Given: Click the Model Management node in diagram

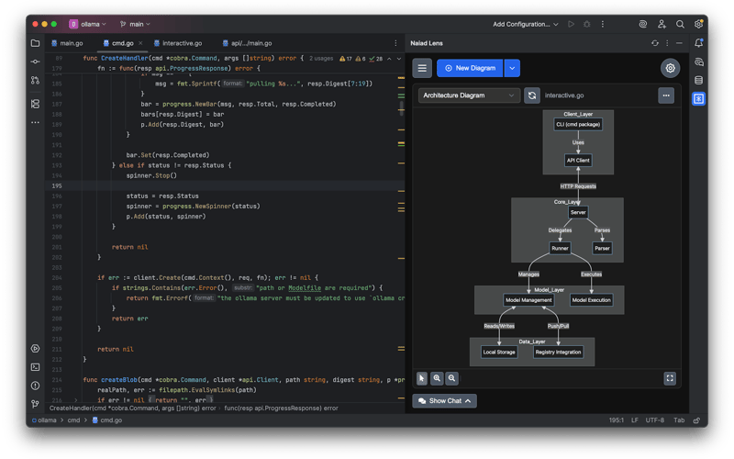Looking at the screenshot, I should pyautogui.click(x=528, y=300).
